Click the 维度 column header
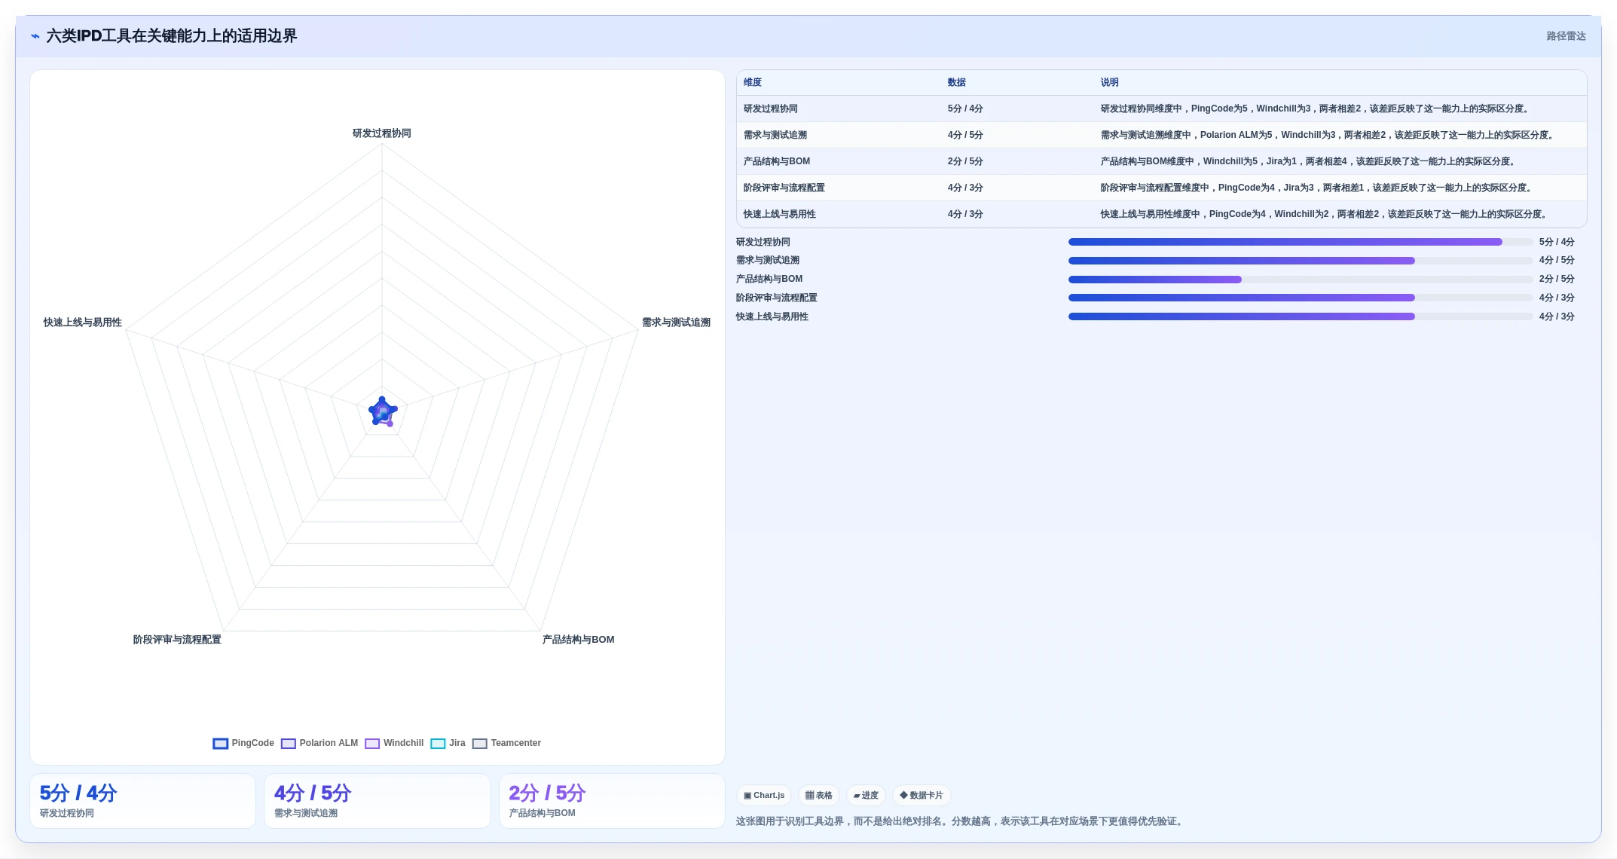 (753, 83)
